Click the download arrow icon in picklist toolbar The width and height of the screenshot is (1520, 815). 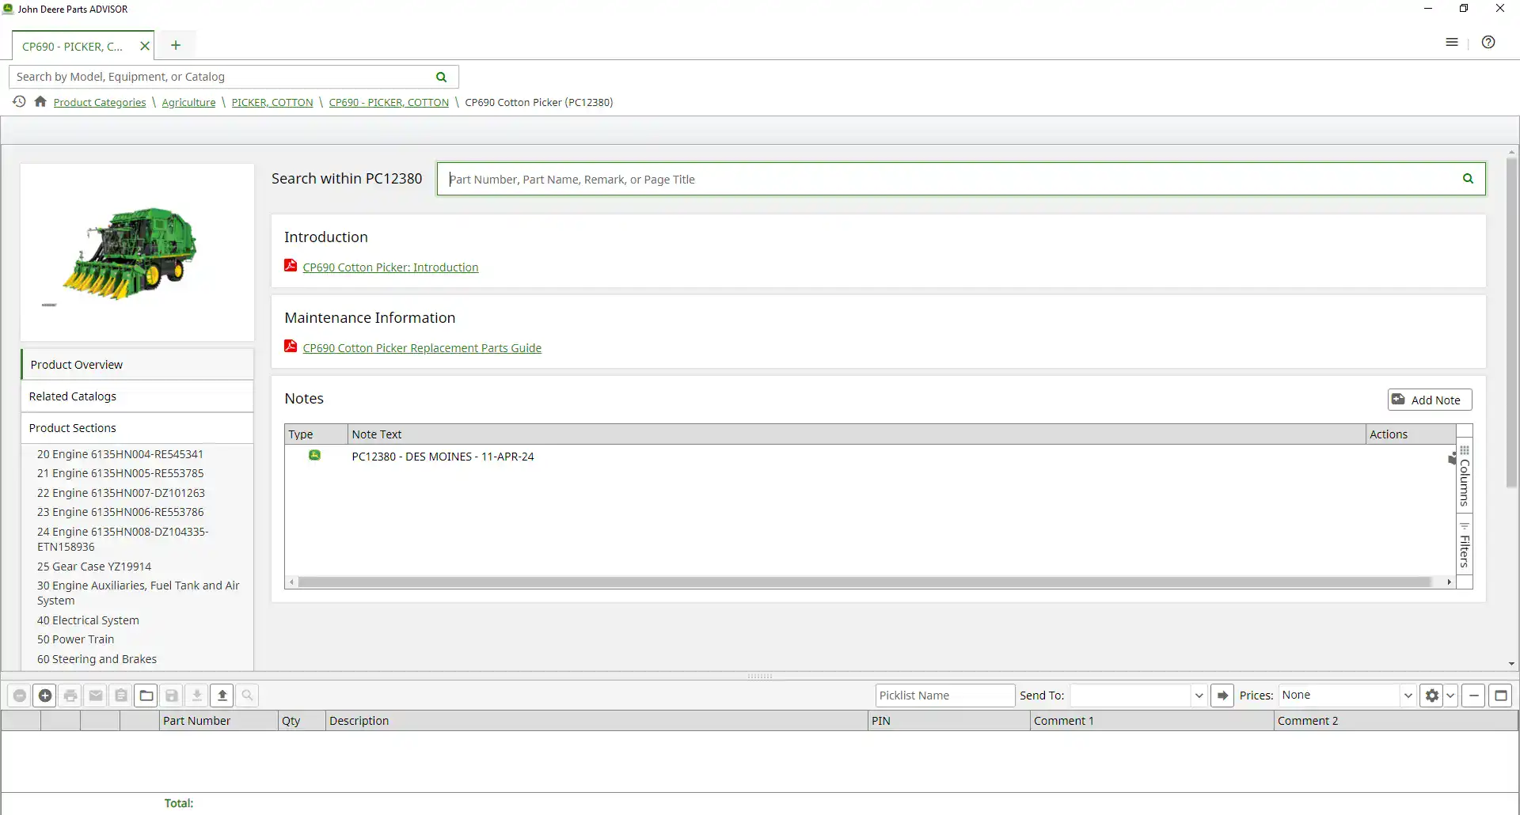[x=197, y=696]
